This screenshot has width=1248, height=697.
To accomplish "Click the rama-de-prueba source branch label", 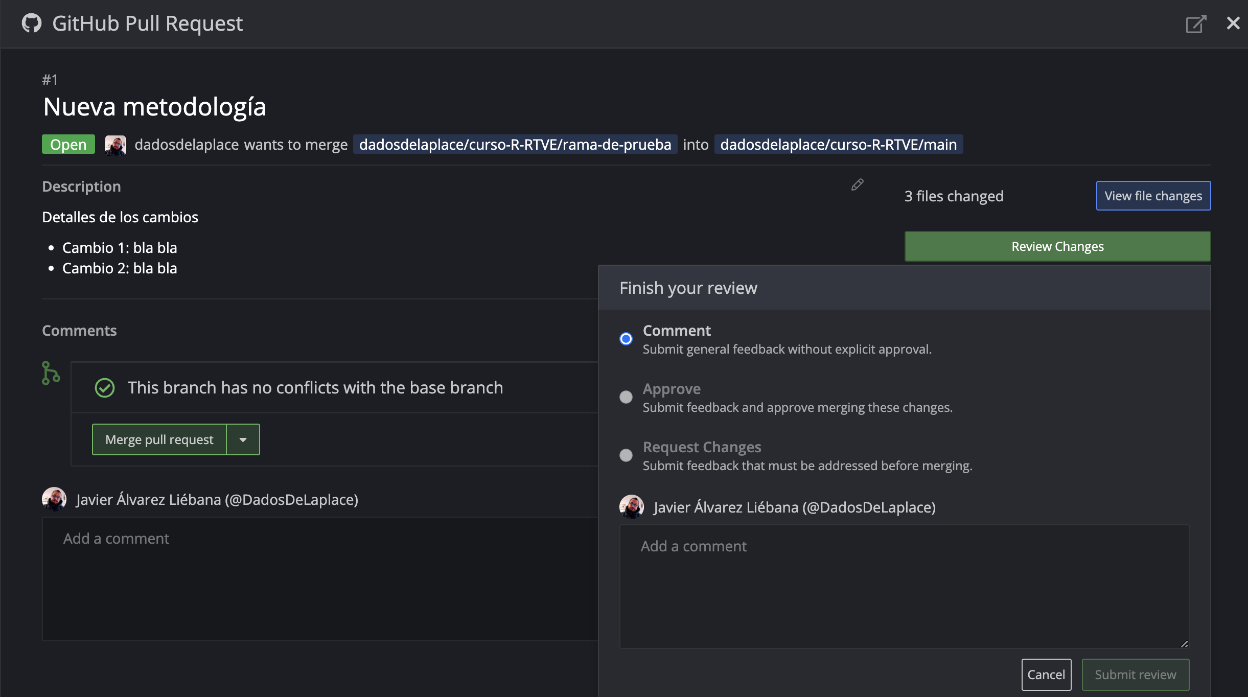I will [x=515, y=145].
